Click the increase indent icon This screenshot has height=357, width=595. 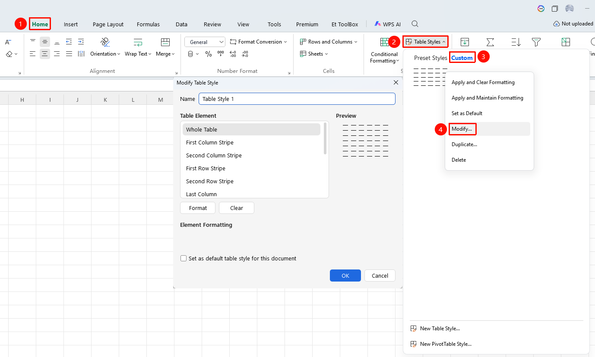(81, 42)
